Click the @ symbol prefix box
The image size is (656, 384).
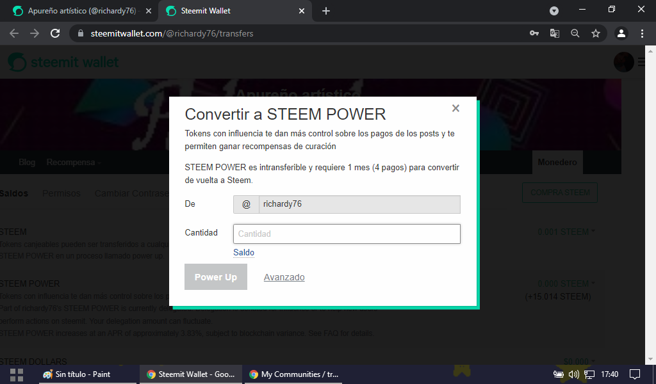[x=246, y=204]
